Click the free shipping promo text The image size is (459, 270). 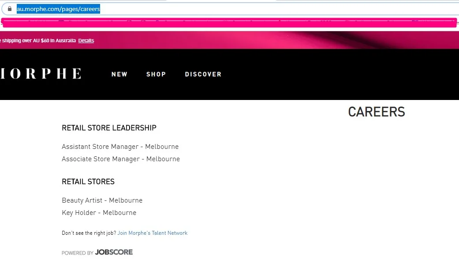tap(37, 41)
